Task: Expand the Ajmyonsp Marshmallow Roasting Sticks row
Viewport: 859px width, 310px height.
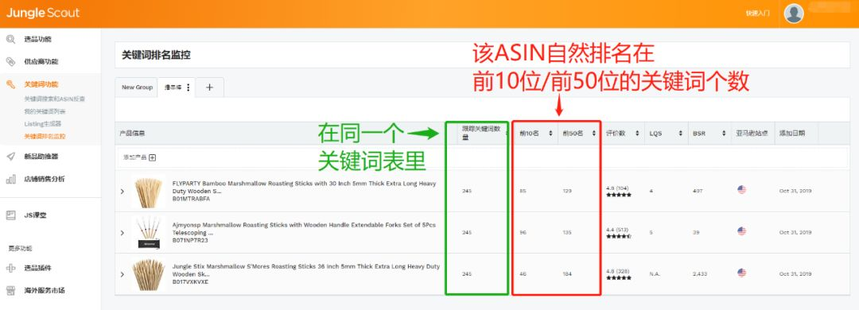Action: pos(122,233)
